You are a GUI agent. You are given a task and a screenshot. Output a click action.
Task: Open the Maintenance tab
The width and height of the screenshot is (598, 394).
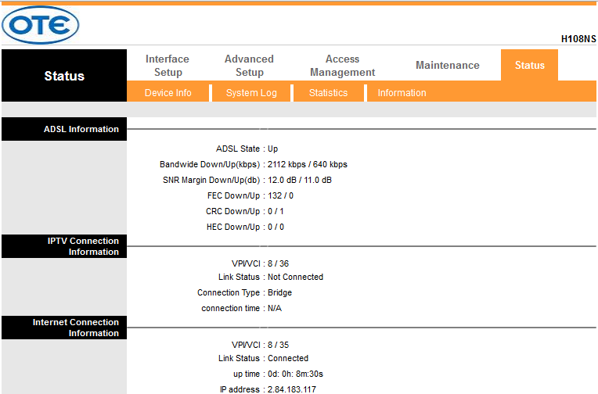click(x=448, y=65)
